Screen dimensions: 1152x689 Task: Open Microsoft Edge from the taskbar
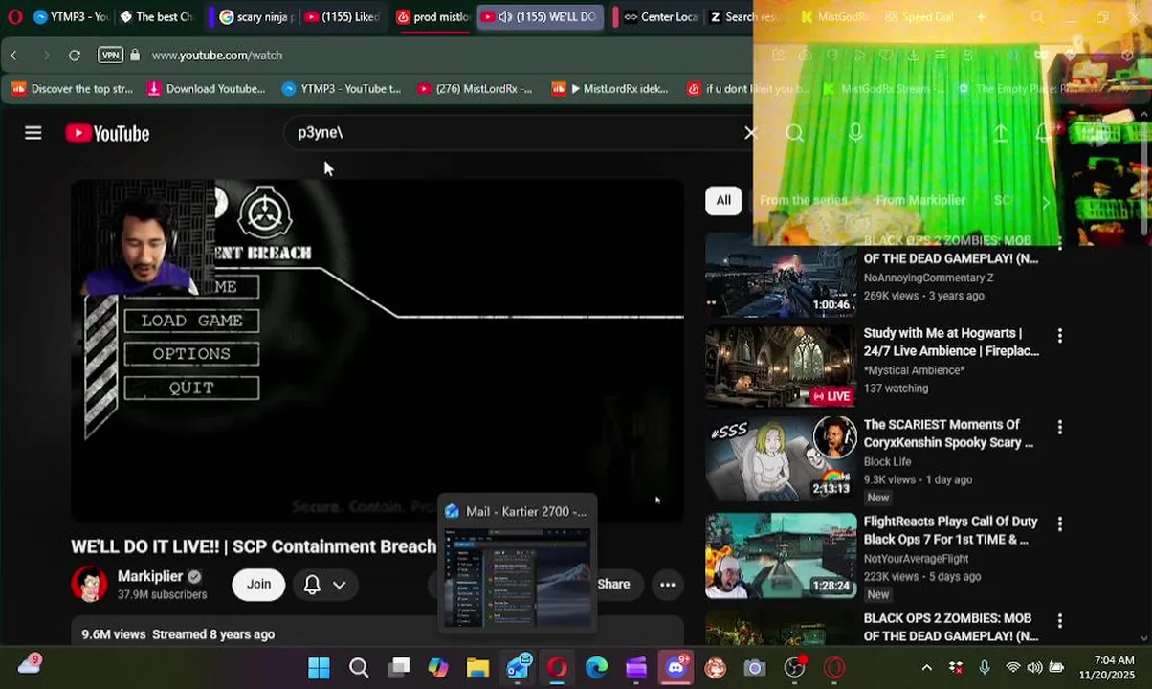click(x=597, y=668)
